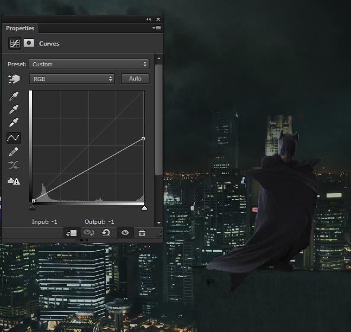Screen dimensions: 351x332
Task: Switch to the Properties tab
Action: (20, 28)
